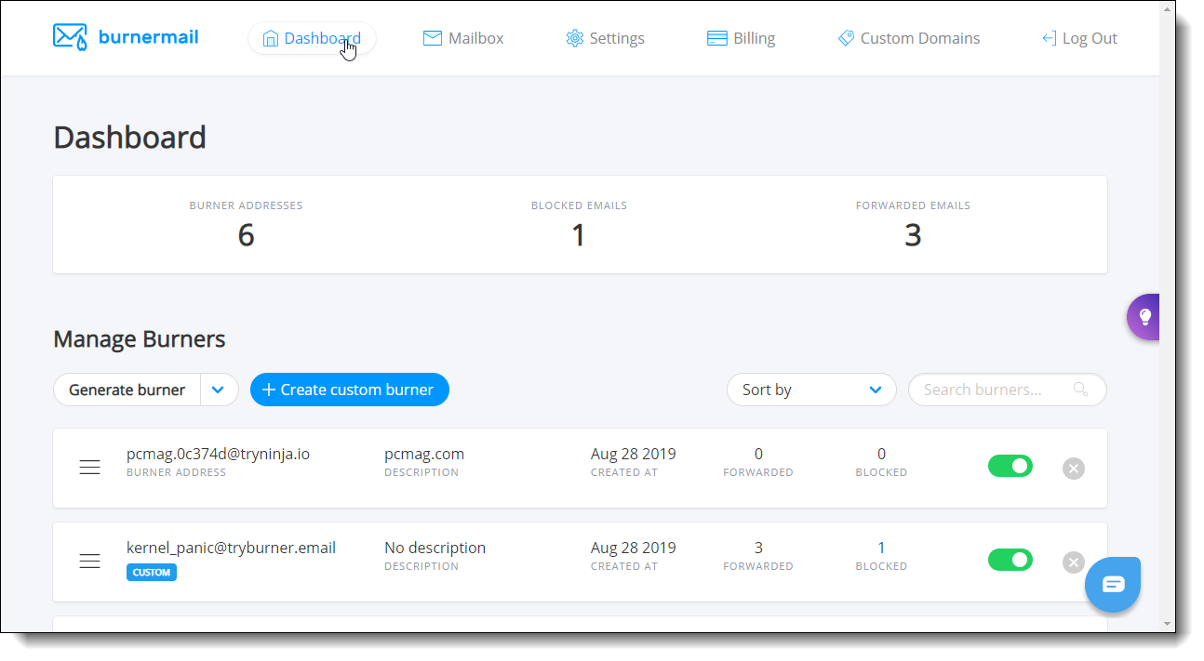Click the Create custom burner button
Viewport: 1204px width, 661px height.
350,390
